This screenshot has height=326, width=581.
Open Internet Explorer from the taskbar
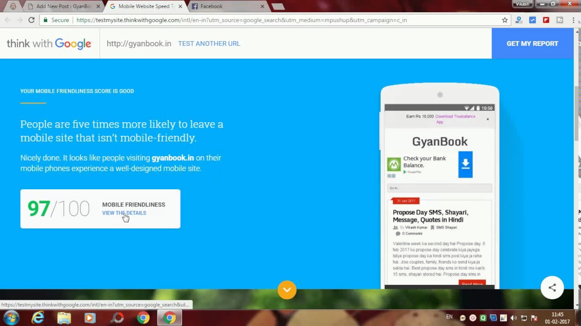click(x=38, y=318)
